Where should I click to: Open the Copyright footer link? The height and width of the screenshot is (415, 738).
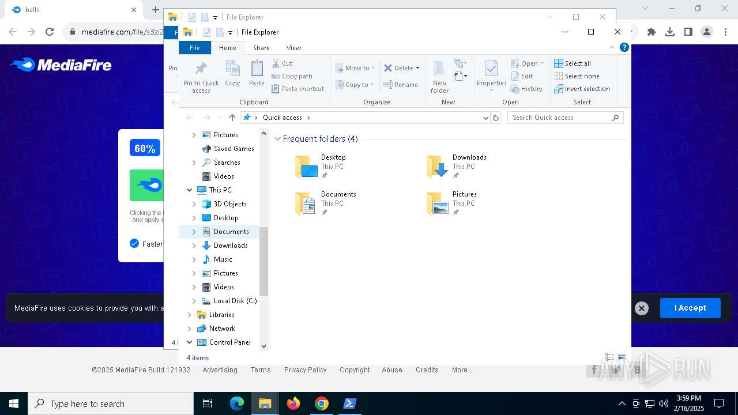tap(355, 370)
